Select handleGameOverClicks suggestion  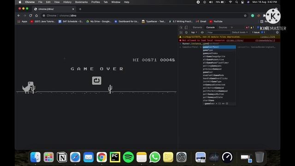click(219, 78)
